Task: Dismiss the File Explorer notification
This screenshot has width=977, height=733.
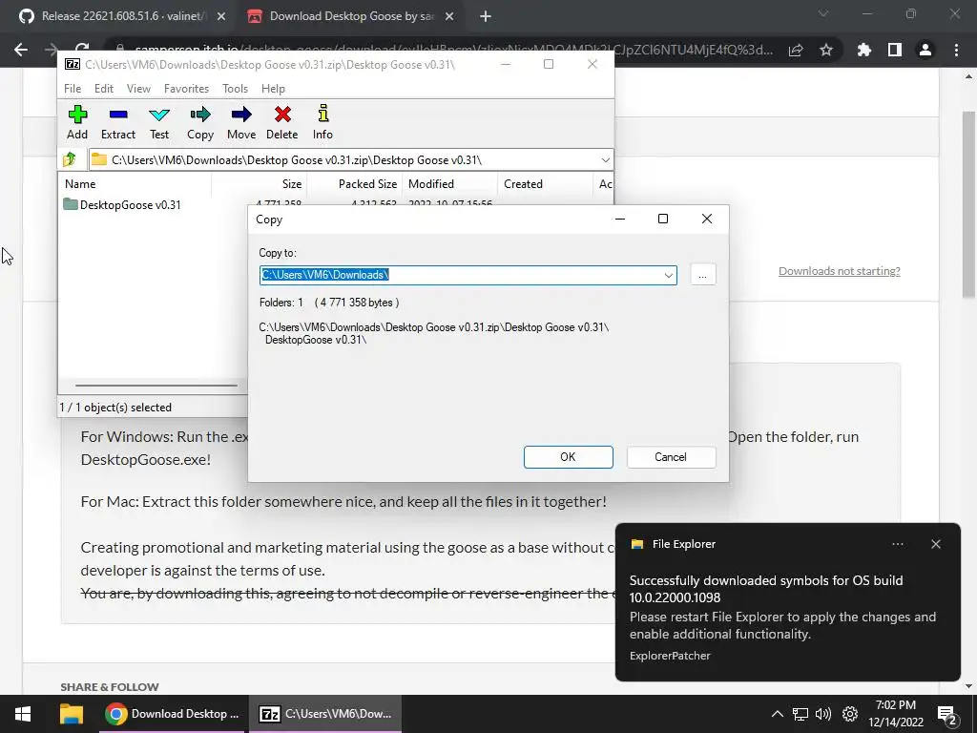Action: point(936,544)
